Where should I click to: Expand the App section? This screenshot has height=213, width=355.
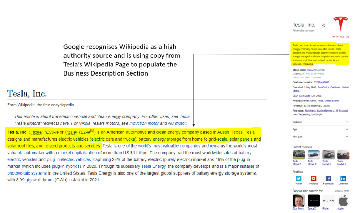320,130
